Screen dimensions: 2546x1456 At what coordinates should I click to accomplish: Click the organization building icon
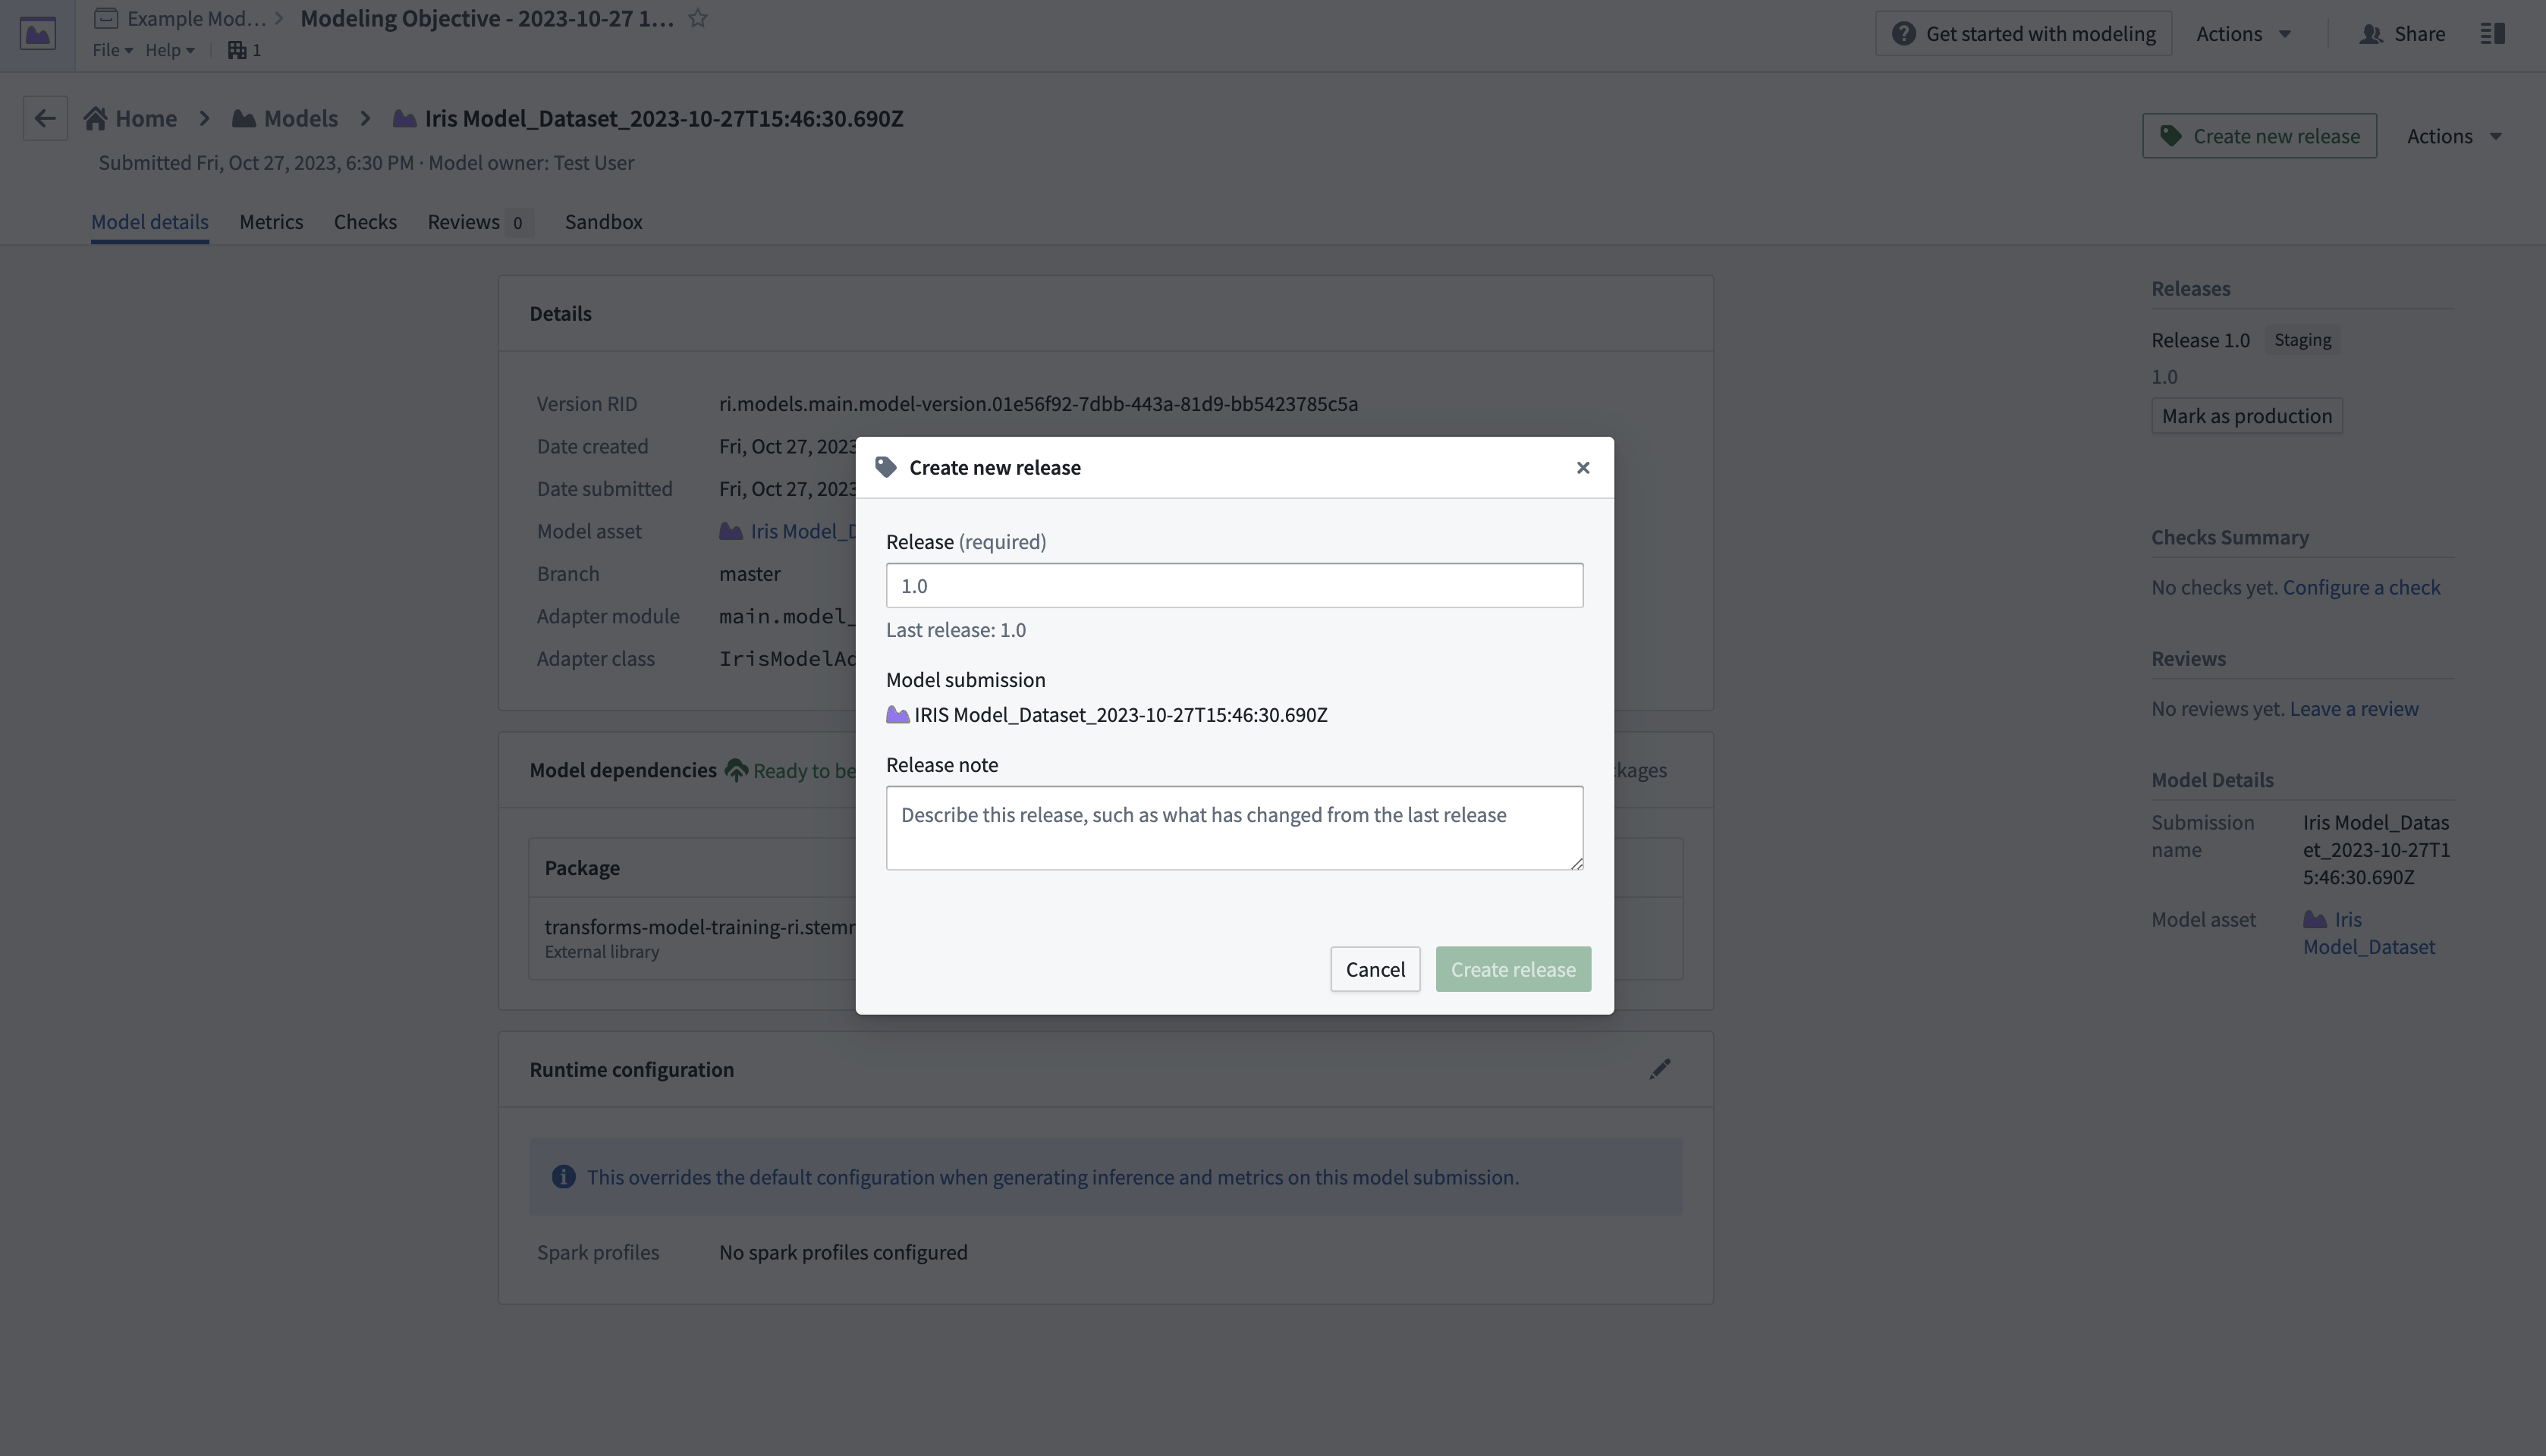237,50
